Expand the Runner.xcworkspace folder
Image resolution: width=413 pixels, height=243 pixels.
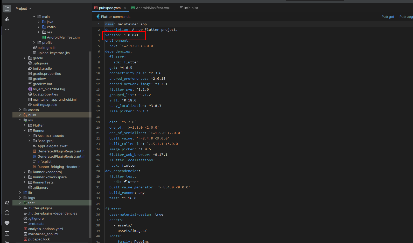(x=25, y=177)
